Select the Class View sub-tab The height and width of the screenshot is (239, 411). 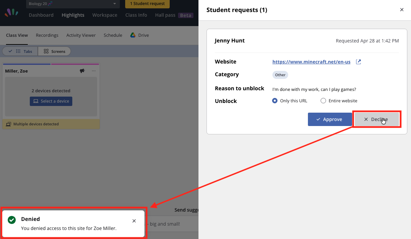(17, 35)
